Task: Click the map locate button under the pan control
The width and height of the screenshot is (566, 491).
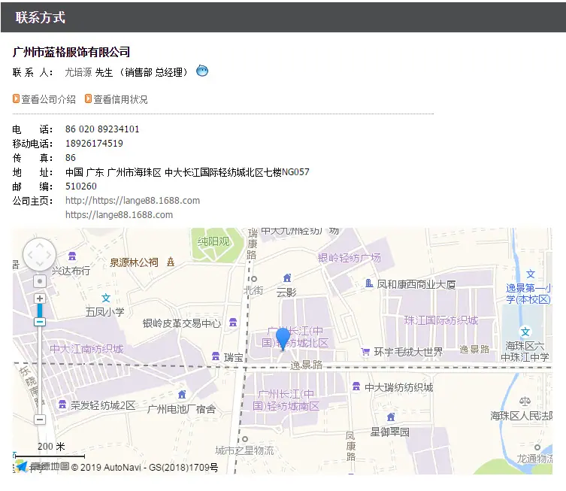Action: pos(40,281)
